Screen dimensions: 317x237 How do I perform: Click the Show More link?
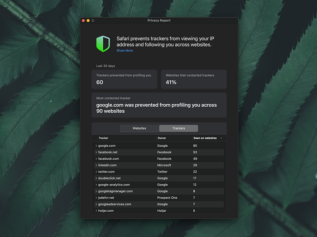click(x=125, y=51)
